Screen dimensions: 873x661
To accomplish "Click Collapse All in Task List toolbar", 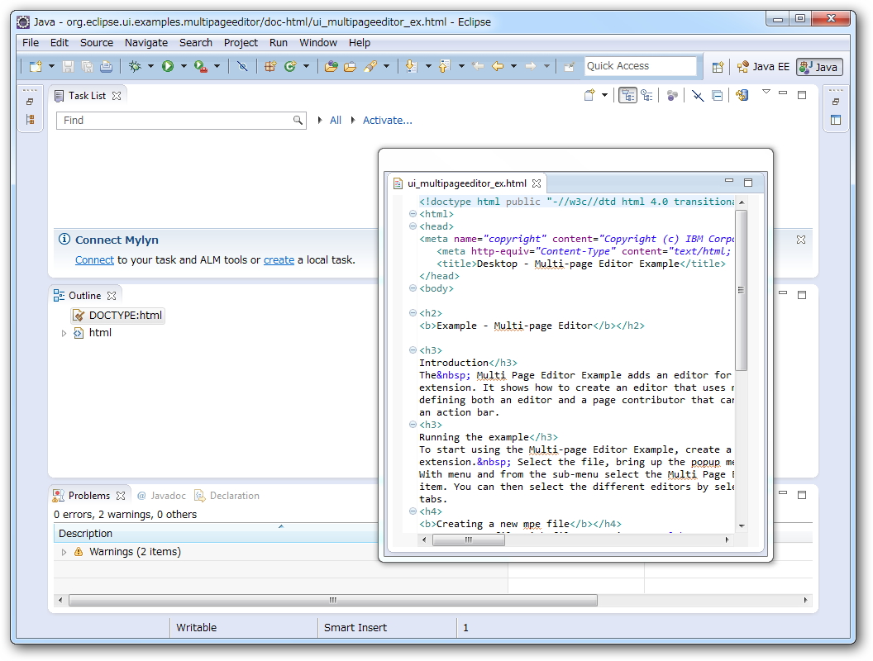I will (717, 96).
